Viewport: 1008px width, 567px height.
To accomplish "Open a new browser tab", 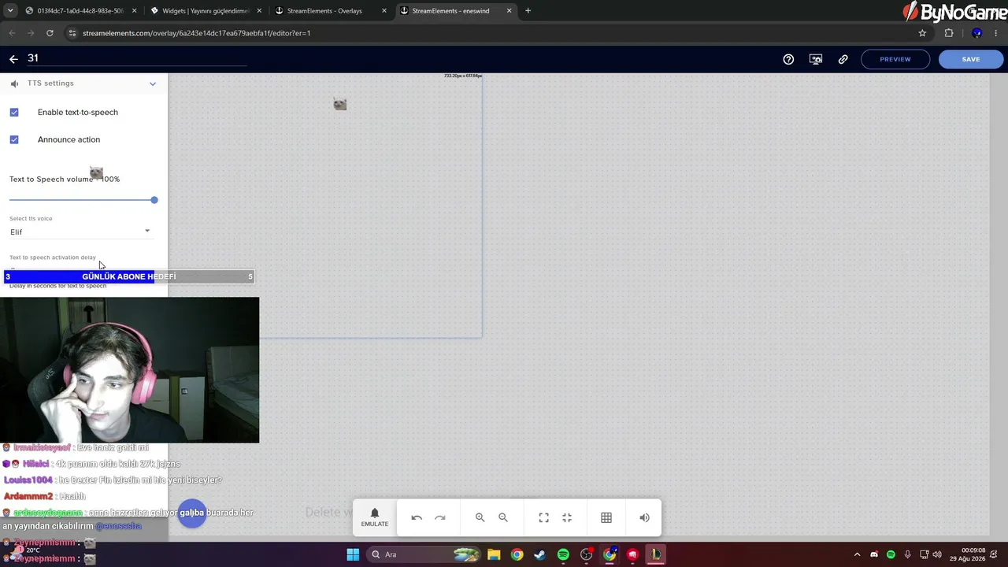I will (528, 11).
